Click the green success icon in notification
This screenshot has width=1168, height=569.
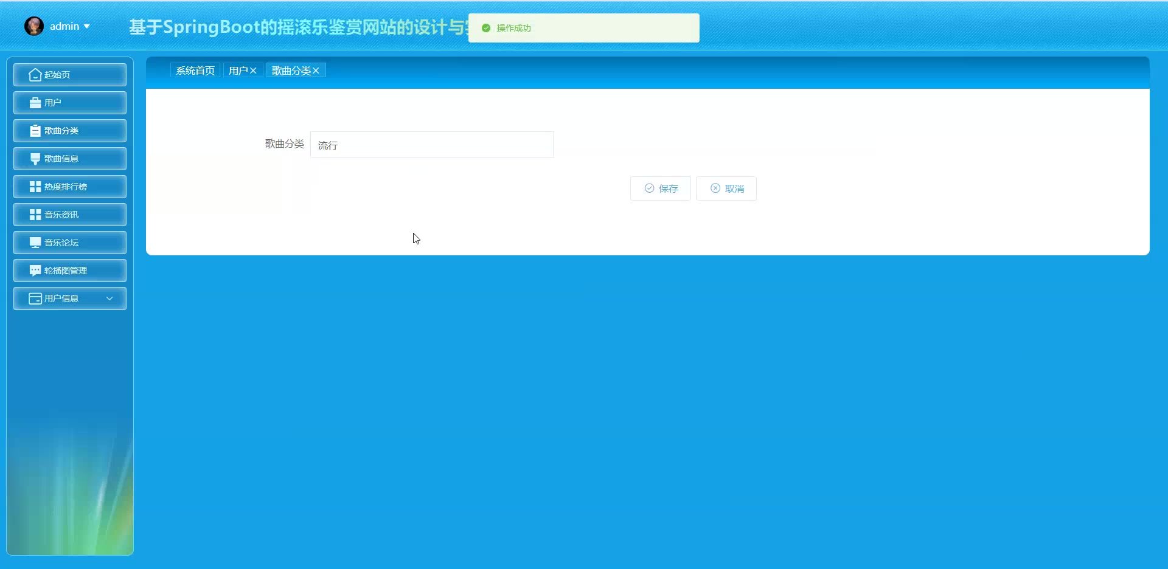486,28
